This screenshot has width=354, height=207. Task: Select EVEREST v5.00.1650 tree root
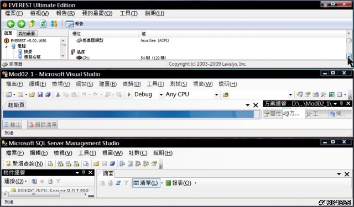pos(25,41)
